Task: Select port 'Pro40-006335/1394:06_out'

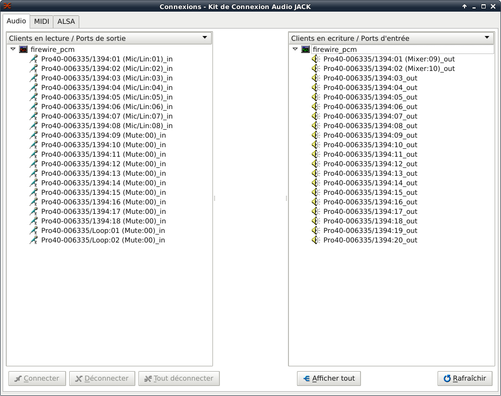Action: pos(370,107)
